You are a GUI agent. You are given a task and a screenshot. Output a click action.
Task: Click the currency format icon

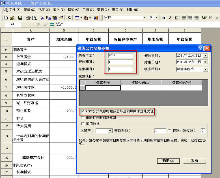coord(204,18)
